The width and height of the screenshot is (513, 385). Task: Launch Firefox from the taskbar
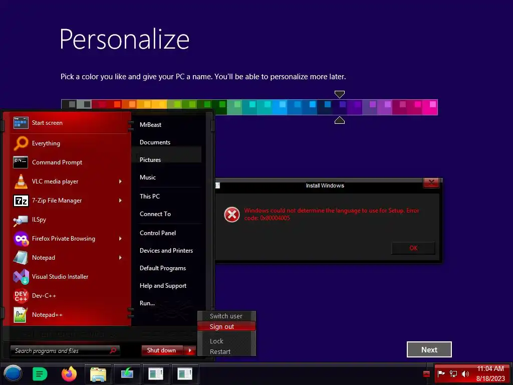pyautogui.click(x=69, y=373)
